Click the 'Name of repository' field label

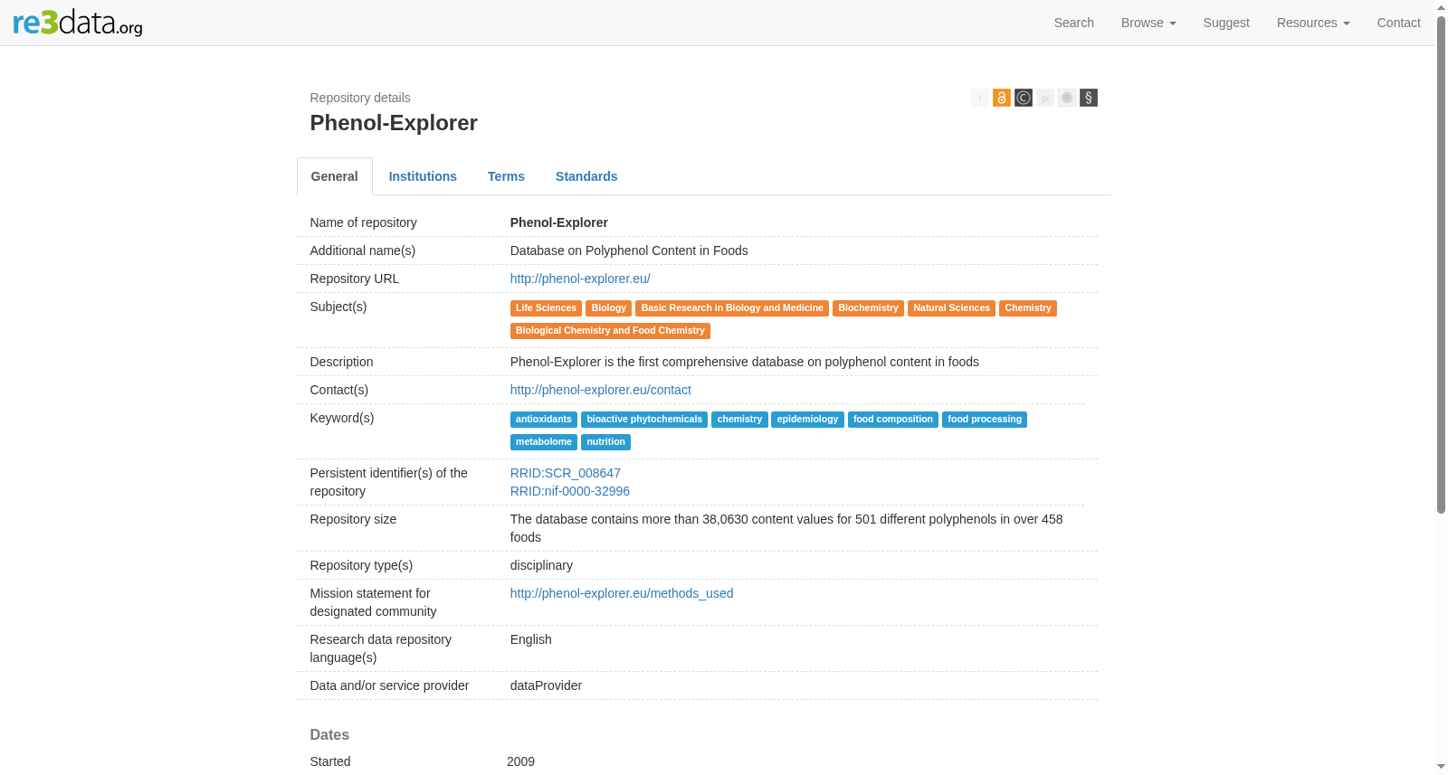(364, 222)
